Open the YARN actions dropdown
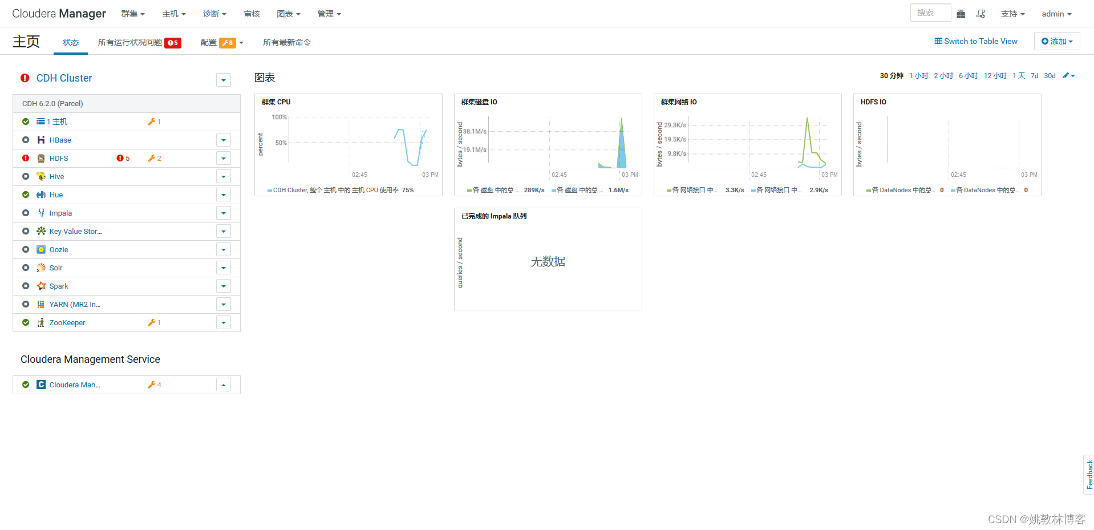 pyautogui.click(x=224, y=304)
